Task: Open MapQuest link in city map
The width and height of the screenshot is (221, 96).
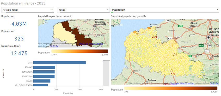Action: 175,83
